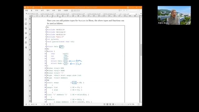Click the search magnifier icon
Viewport: 199px width, 112px height.
(124, 10)
